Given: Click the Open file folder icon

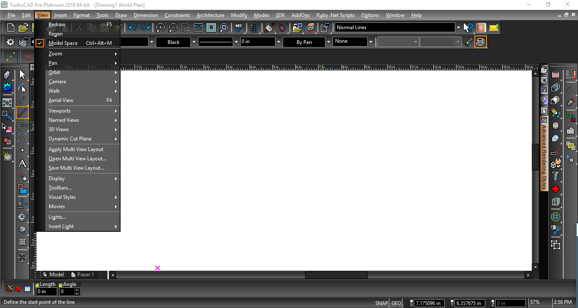Looking at the screenshot, I should [23, 28].
